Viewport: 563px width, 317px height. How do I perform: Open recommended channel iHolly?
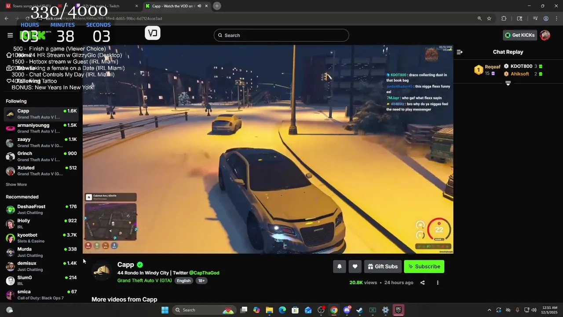point(41,224)
